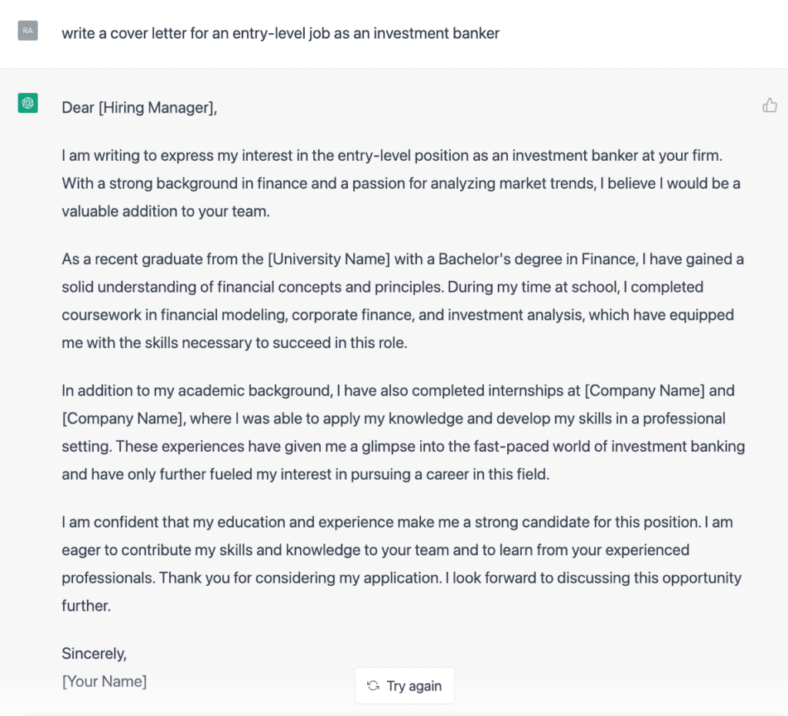The image size is (788, 716).
Task: Give the response a thumbs-up
Action: (x=770, y=105)
